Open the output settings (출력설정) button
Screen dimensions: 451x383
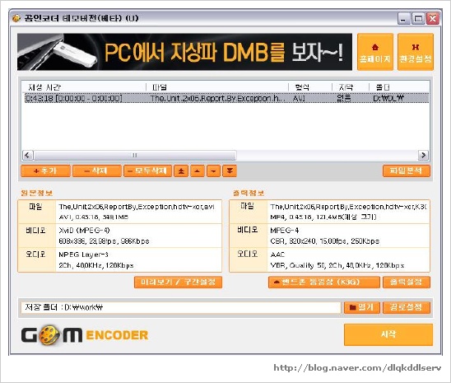pyautogui.click(x=407, y=282)
